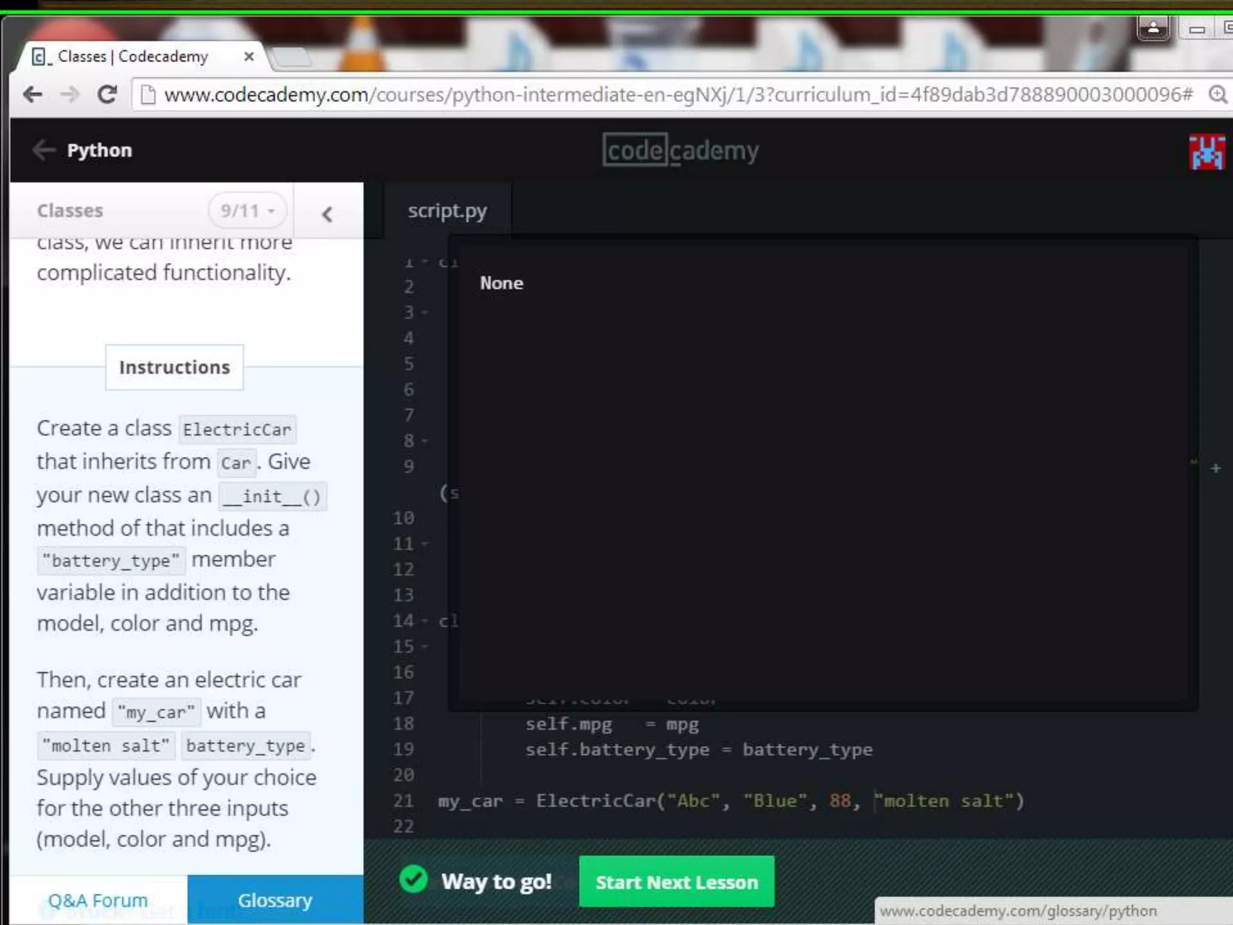The height and width of the screenshot is (925, 1233).
Task: Click the my_car = ElectricCar line
Action: tap(731, 801)
